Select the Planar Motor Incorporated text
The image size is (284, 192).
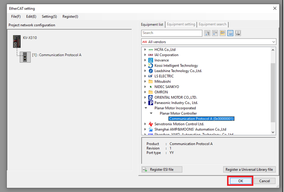click(175, 108)
